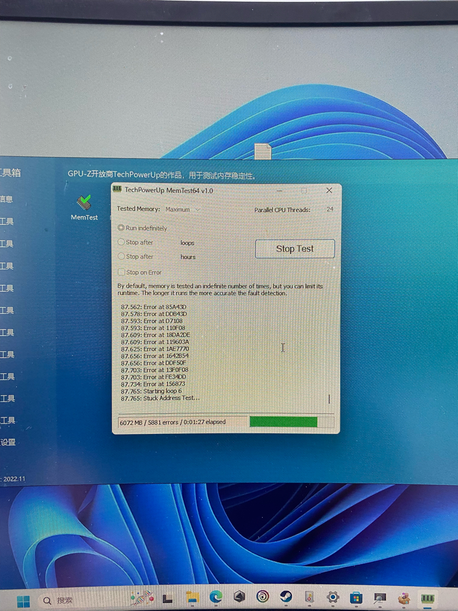The image size is (458, 611).
Task: Enable the Stop on Error checkbox
Action: 121,272
